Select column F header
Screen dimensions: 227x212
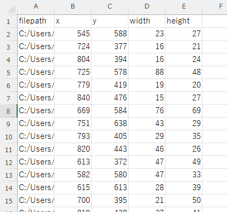click(x=215, y=7)
